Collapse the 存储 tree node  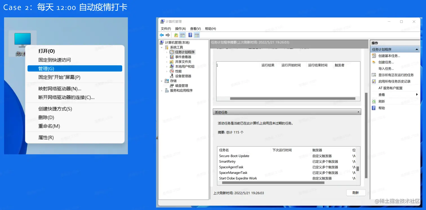coord(162,81)
